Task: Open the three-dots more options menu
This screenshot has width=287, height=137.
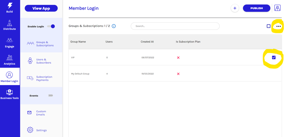Action: [x=279, y=26]
